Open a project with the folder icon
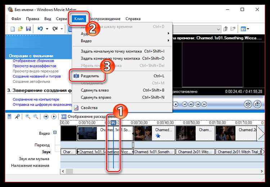The width and height of the screenshot is (270, 187). (x=21, y=29)
